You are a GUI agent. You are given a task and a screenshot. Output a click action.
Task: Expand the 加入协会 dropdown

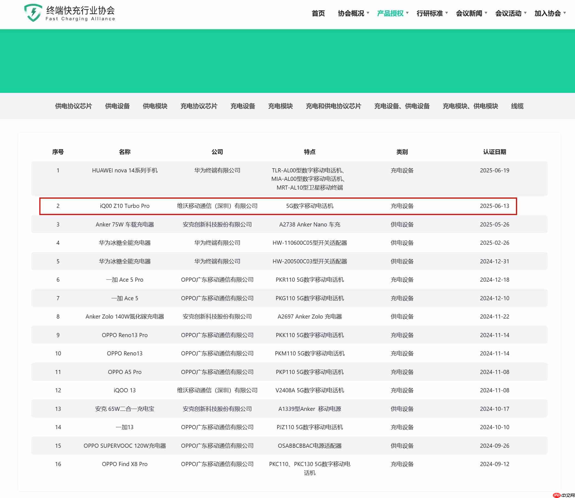(x=547, y=13)
